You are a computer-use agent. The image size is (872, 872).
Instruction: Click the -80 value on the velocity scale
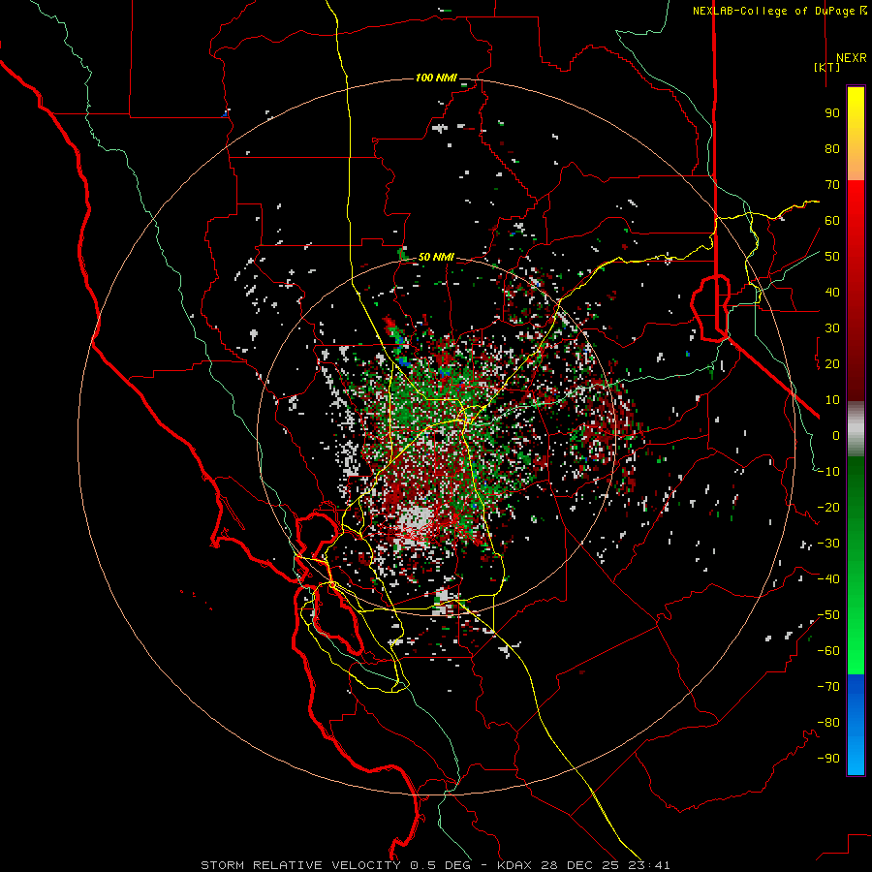828,723
